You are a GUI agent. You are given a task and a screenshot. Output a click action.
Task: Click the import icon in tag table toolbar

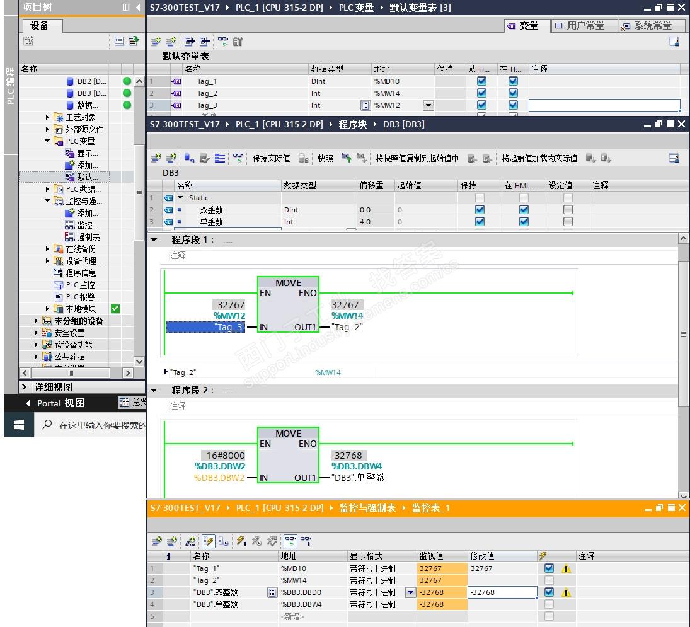click(x=205, y=42)
